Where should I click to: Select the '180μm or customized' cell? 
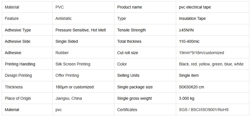[x=75, y=87]
